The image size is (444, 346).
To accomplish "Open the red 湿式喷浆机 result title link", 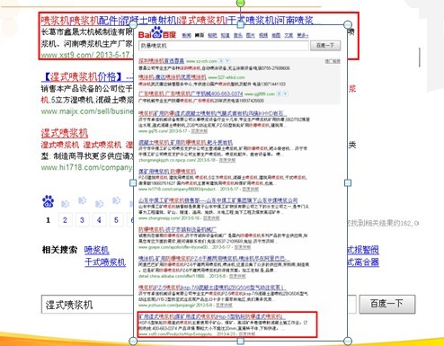I will click(x=65, y=133).
